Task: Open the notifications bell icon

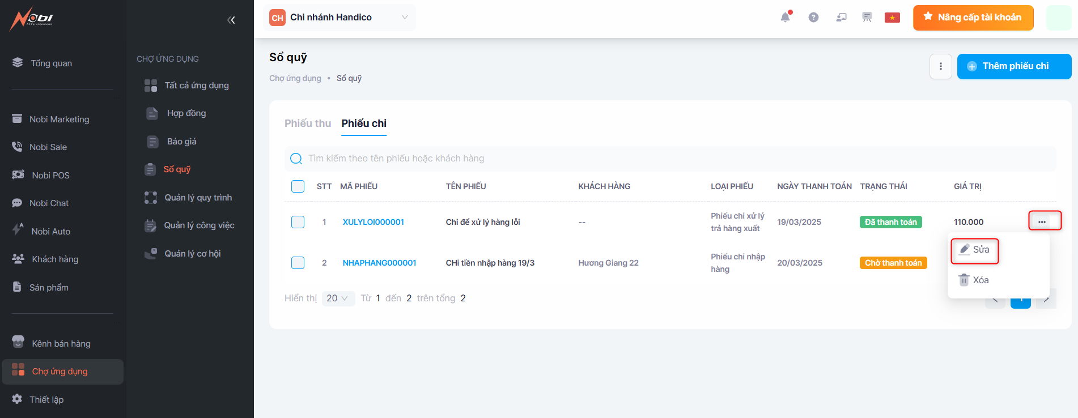Action: [785, 18]
